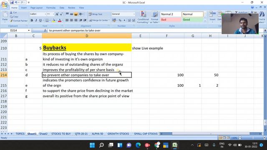Open Format as Table gallery

click(x=155, y=17)
